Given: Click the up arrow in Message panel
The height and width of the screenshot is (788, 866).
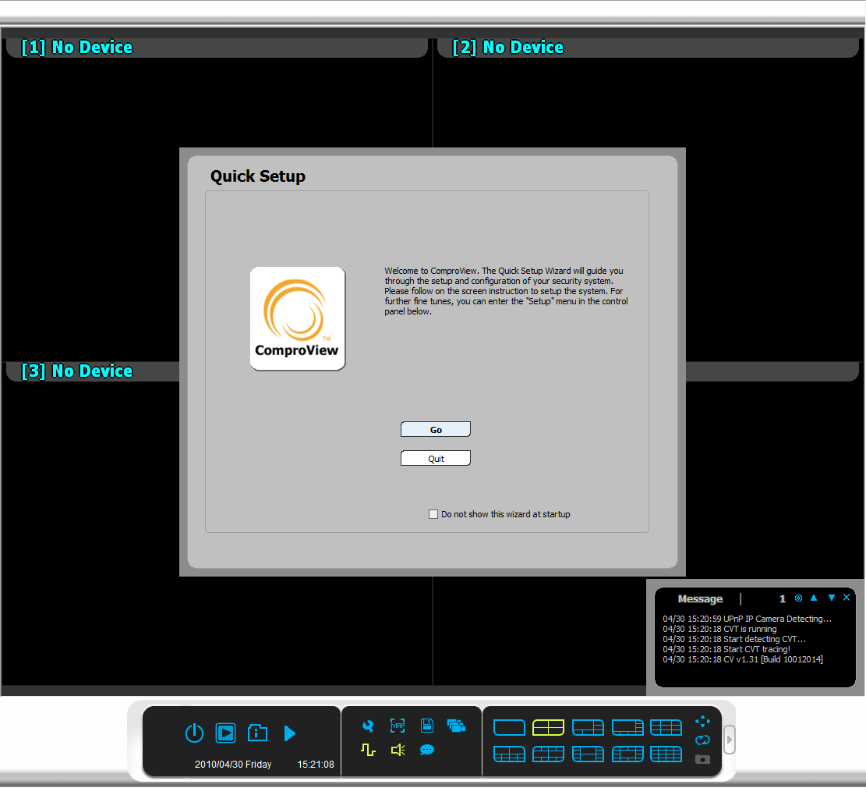Looking at the screenshot, I should tap(814, 598).
